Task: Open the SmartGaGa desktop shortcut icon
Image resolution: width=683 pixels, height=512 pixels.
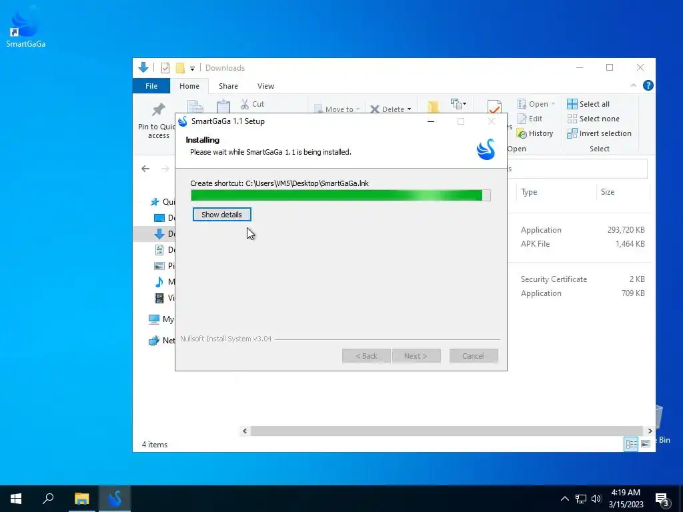Action: [25, 27]
